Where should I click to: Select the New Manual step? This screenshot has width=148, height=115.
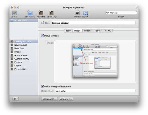click(24, 45)
